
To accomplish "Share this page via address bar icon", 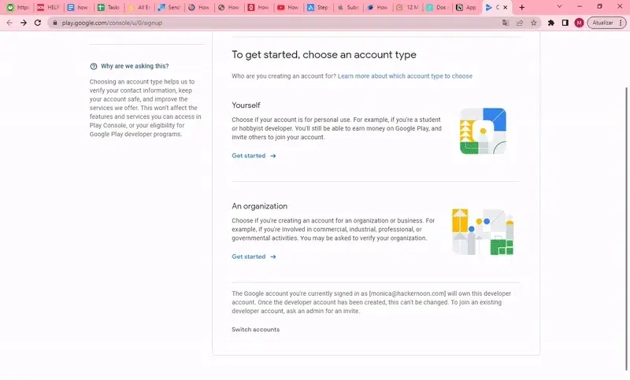I will pos(520,23).
